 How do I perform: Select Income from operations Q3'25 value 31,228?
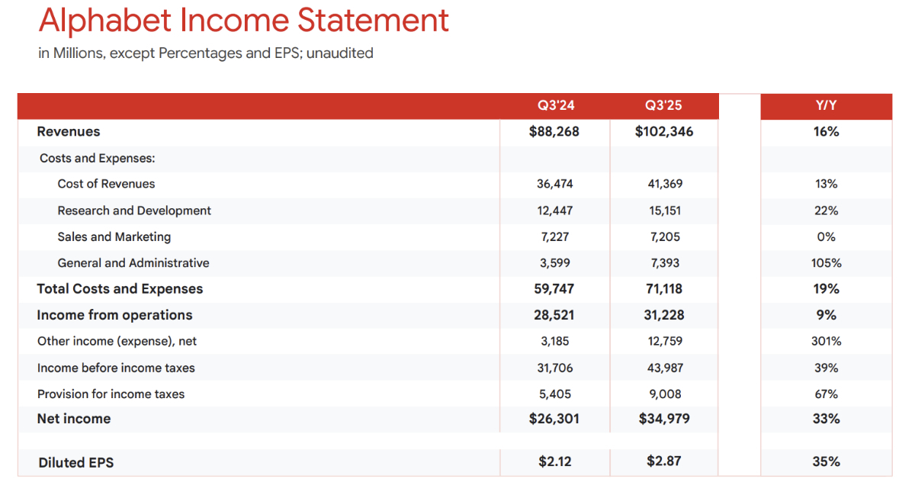point(666,315)
